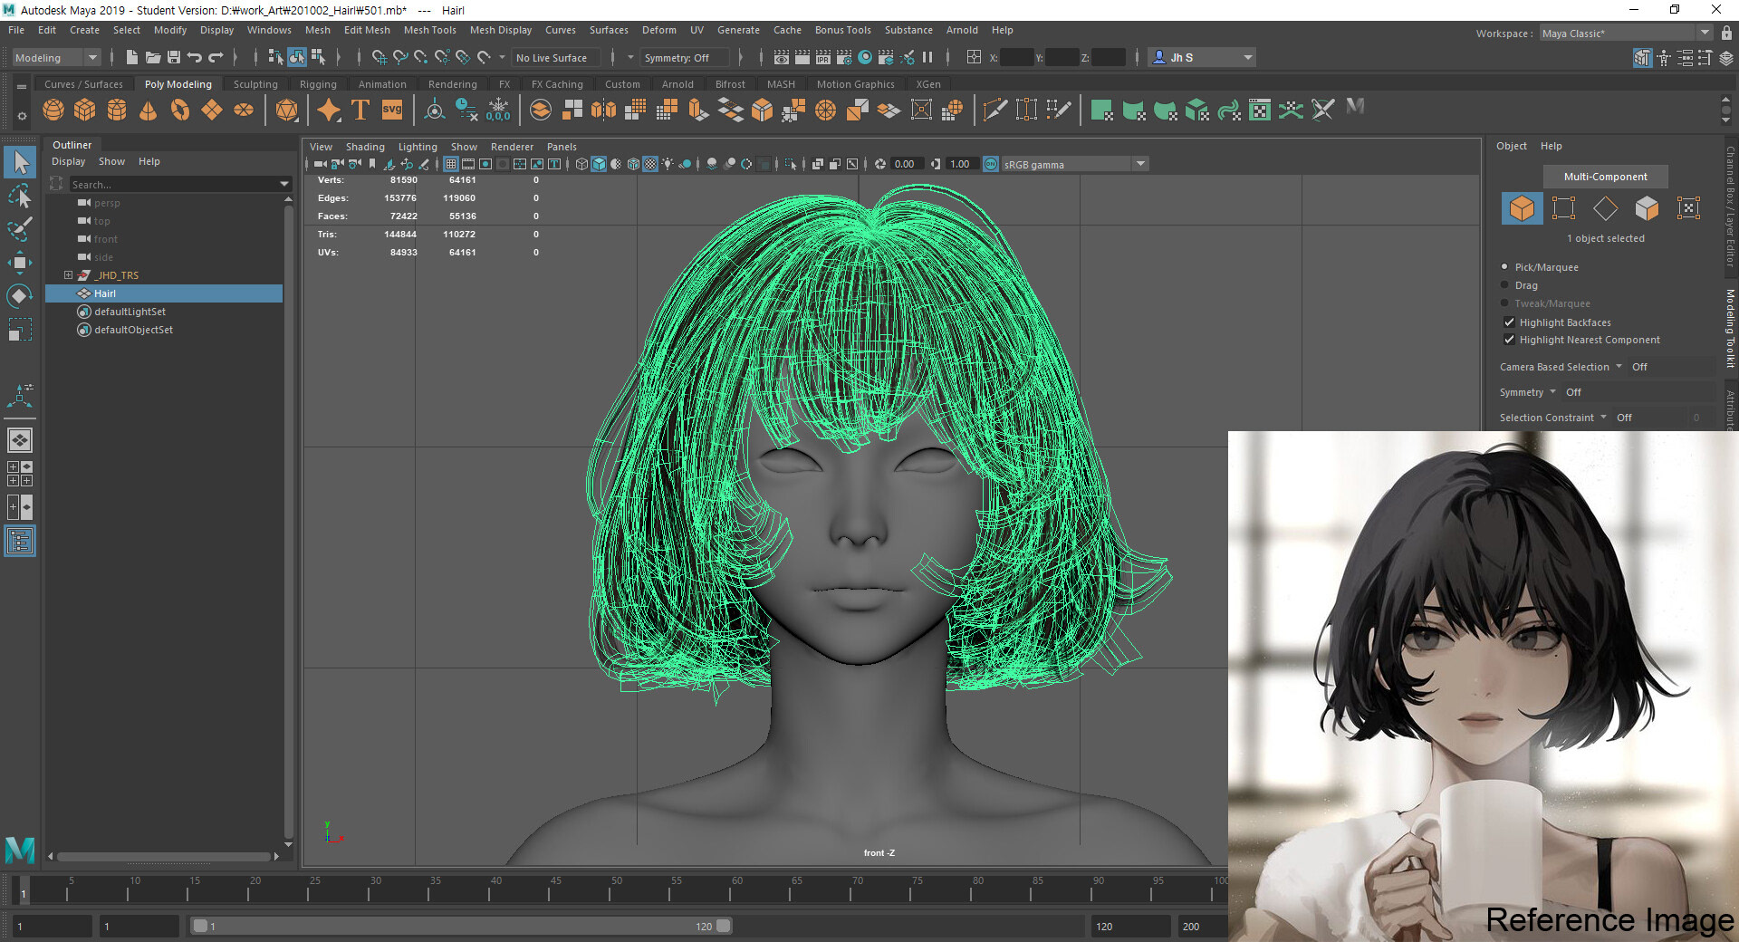The image size is (1739, 942).
Task: Click the Multi-Component button
Action: pyautogui.click(x=1605, y=177)
